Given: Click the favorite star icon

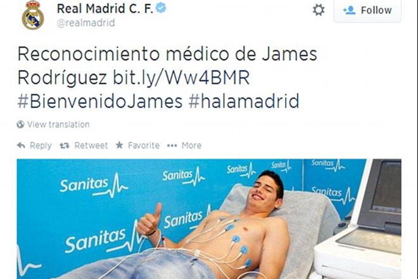Looking at the screenshot, I should pos(120,145).
